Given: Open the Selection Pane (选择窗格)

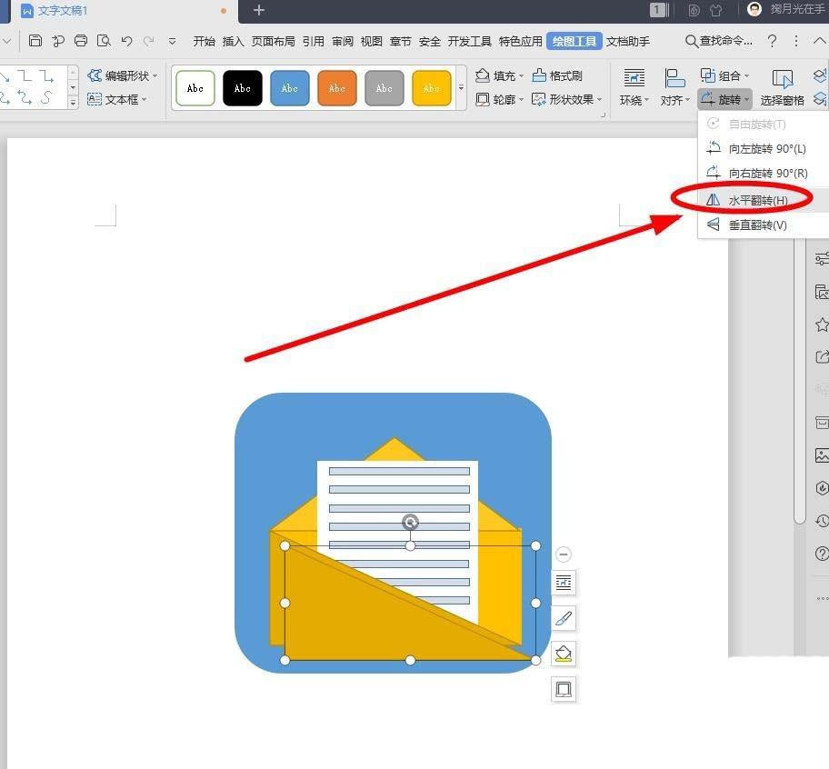Looking at the screenshot, I should [x=782, y=88].
